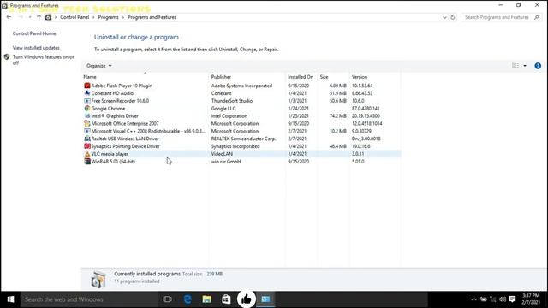Click the Realtek USB Wireless LAN icon
This screenshot has width=548, height=308.
point(87,139)
